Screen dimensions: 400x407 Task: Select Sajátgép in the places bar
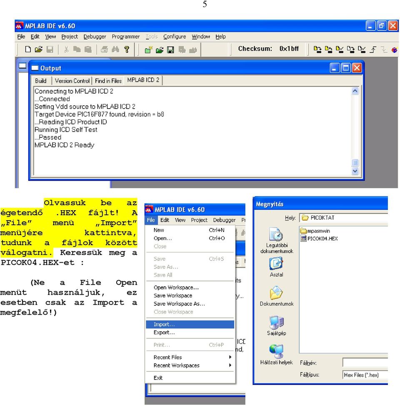277,325
